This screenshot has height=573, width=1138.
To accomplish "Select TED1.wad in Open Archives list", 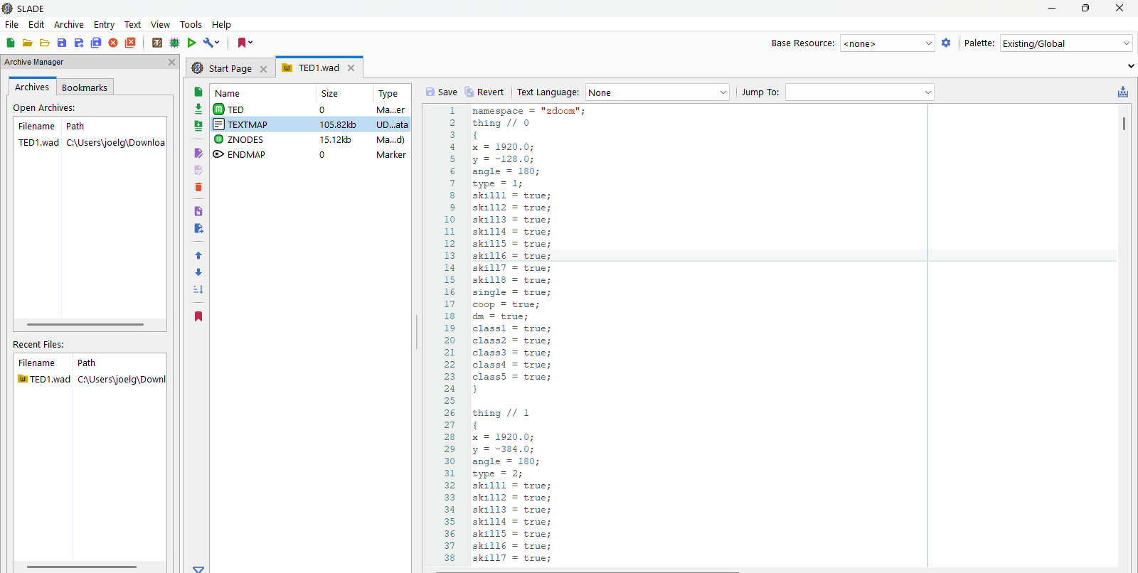I will coord(90,142).
